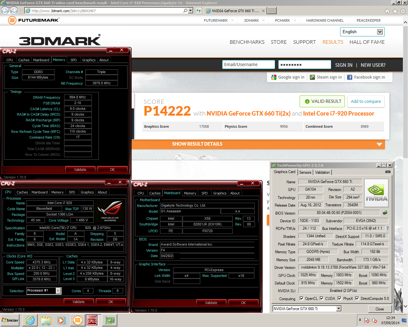
Task: Open a new browser tab
Action: 272,11
